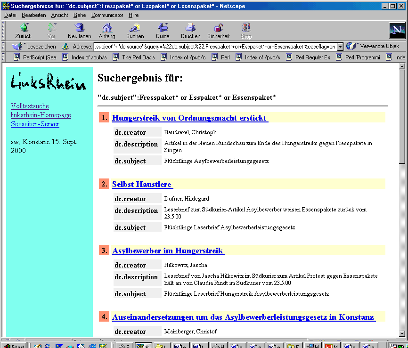Screen dimensions: 408x348
Task: Open result Hungerstreik von Ordnungsmacht erstickt
Action: tap(189, 118)
